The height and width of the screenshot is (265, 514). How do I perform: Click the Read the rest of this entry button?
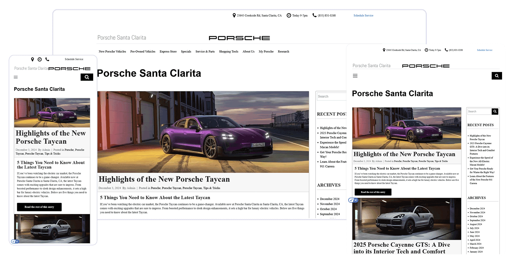pyautogui.click(x=39, y=207)
